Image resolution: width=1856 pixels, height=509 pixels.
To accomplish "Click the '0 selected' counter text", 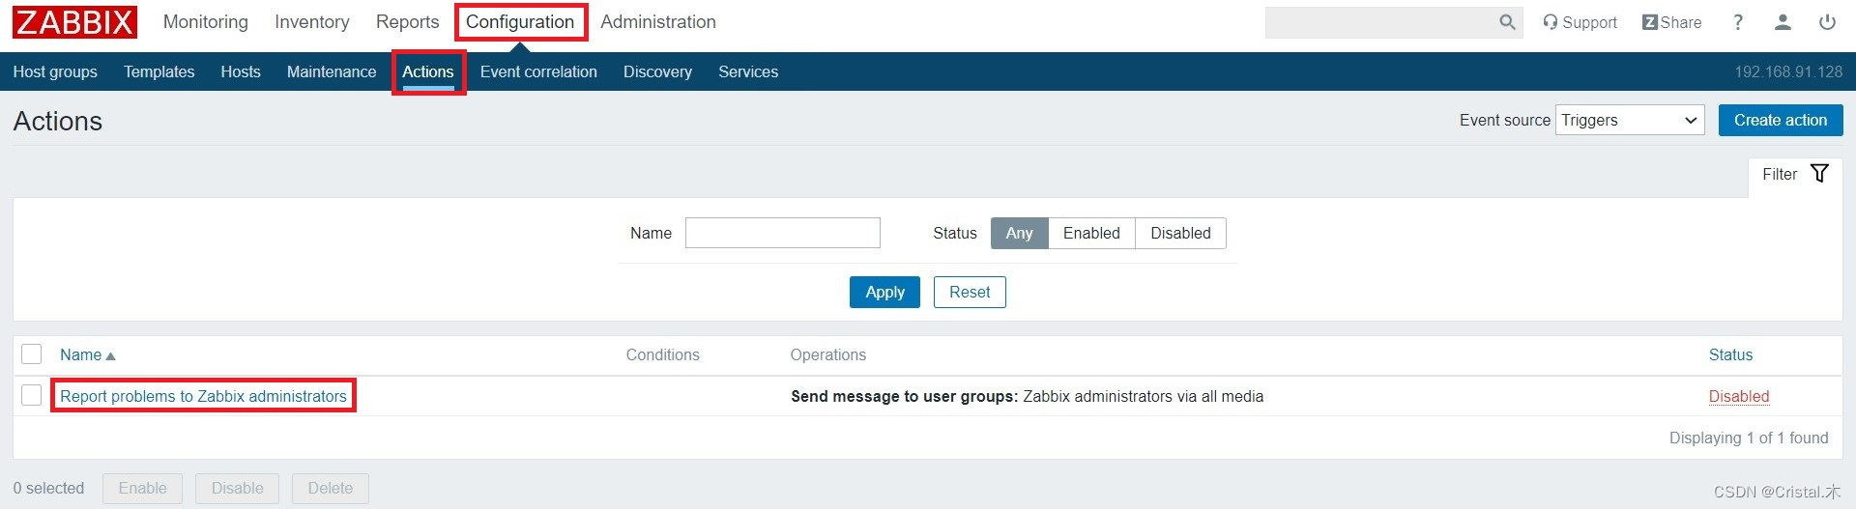I will tap(48, 488).
